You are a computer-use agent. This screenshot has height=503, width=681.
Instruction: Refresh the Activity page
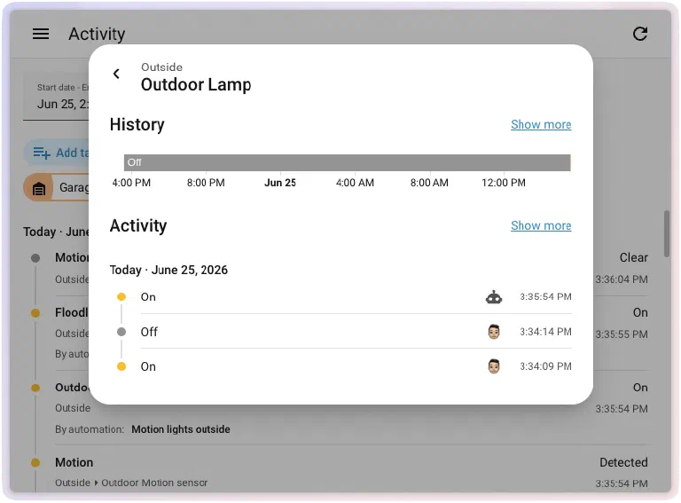coord(639,34)
